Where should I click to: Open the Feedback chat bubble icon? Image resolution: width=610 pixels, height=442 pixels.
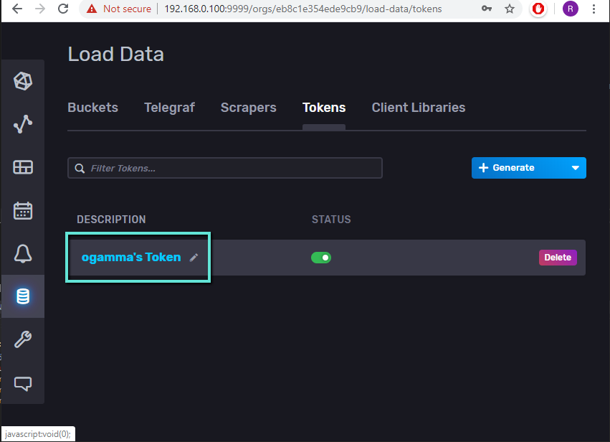[23, 383]
